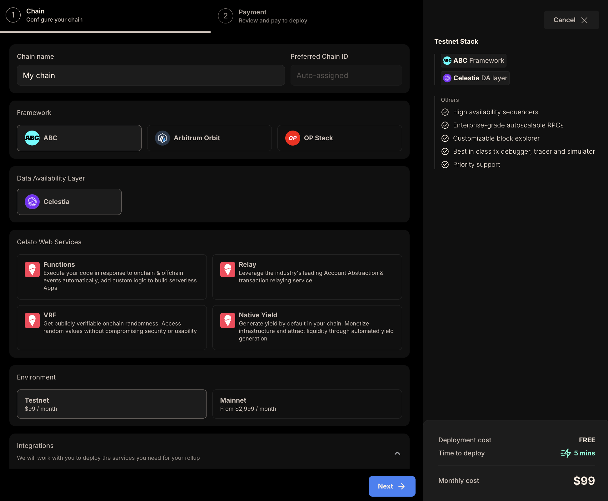This screenshot has width=608, height=501.
Task: Select Celestia data availability layer
Action: click(x=69, y=202)
